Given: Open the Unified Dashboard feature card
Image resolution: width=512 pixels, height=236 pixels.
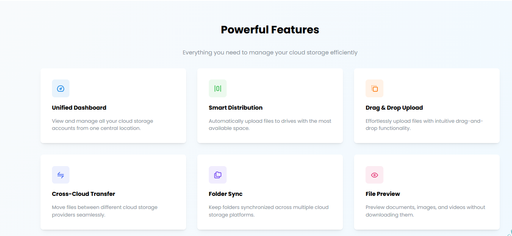Looking at the screenshot, I should click(113, 105).
